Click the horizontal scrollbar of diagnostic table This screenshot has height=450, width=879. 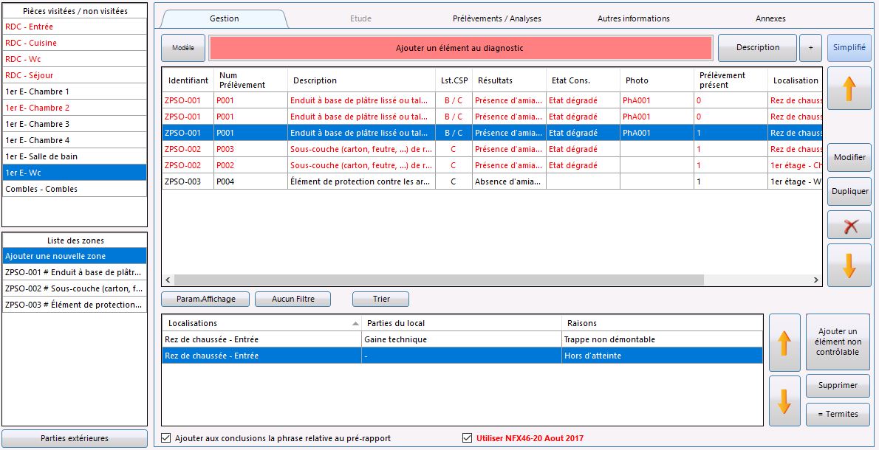[x=438, y=280]
